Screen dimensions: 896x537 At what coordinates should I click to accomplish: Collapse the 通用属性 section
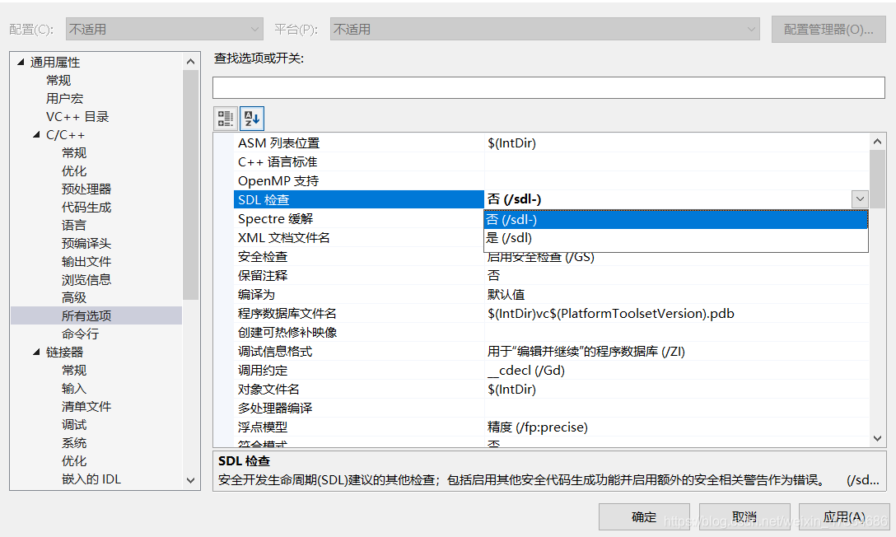coord(20,62)
